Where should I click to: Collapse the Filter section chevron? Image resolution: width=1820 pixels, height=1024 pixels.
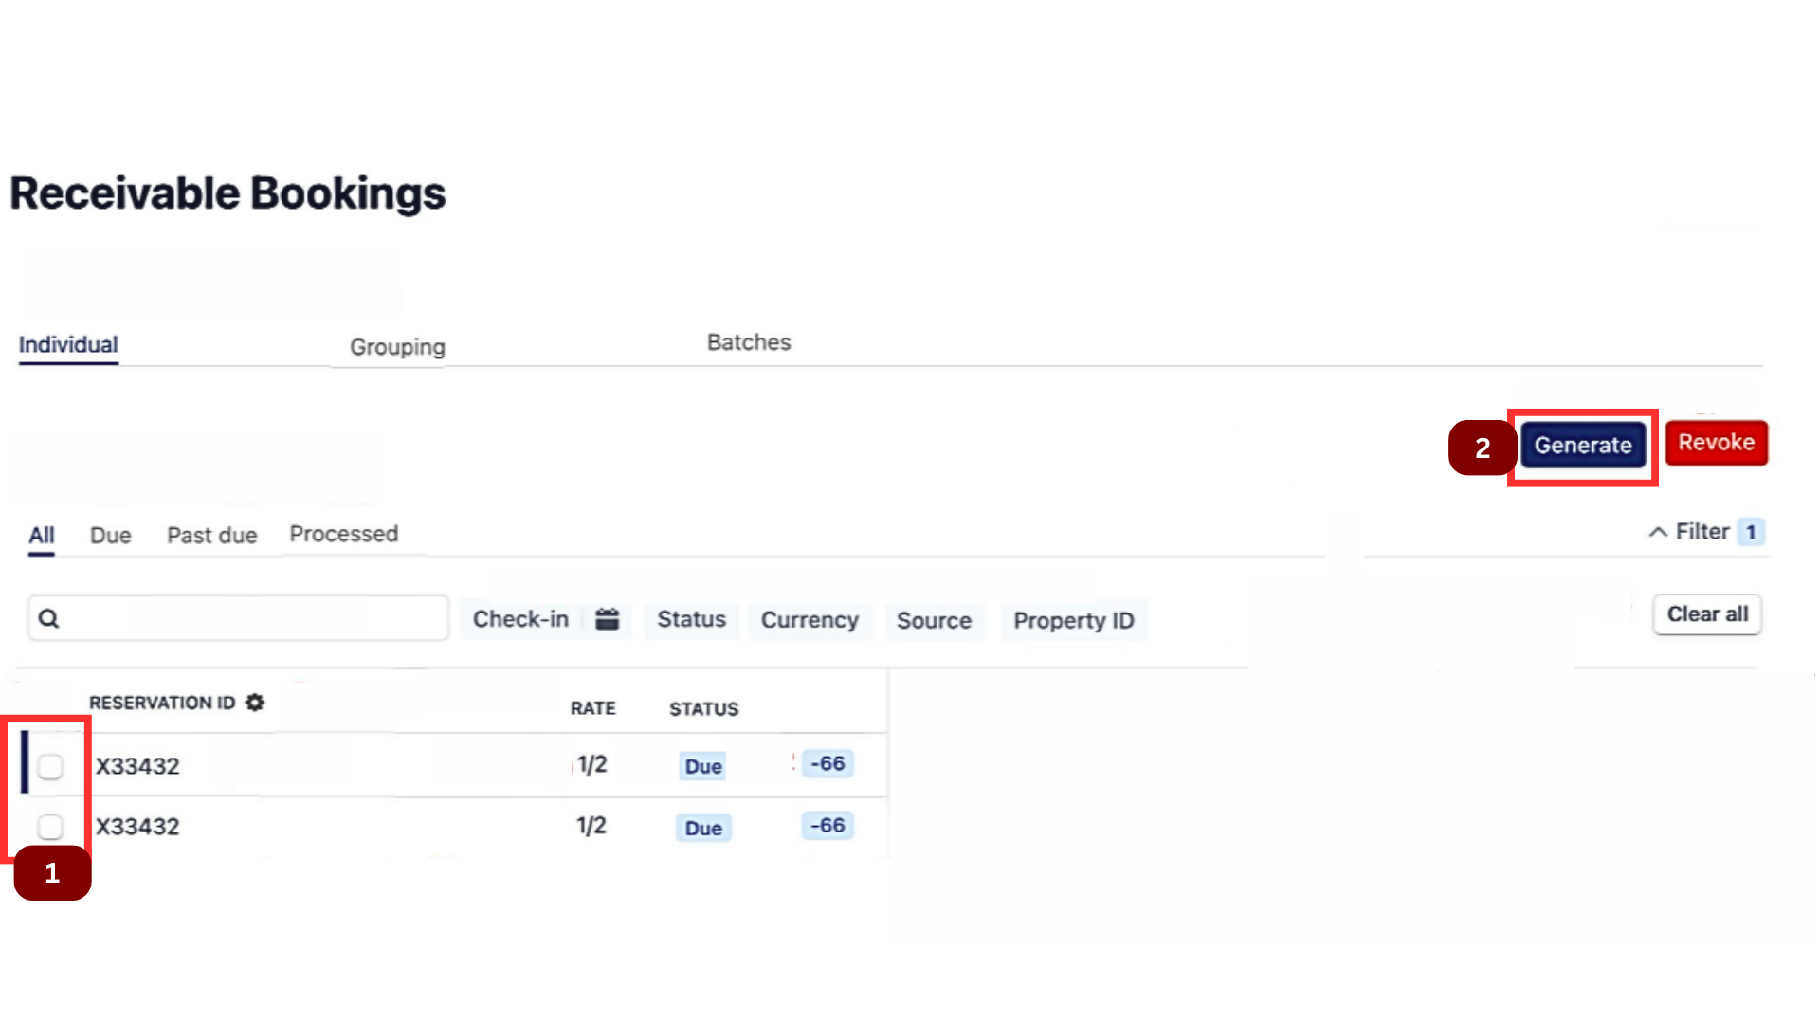click(x=1658, y=531)
